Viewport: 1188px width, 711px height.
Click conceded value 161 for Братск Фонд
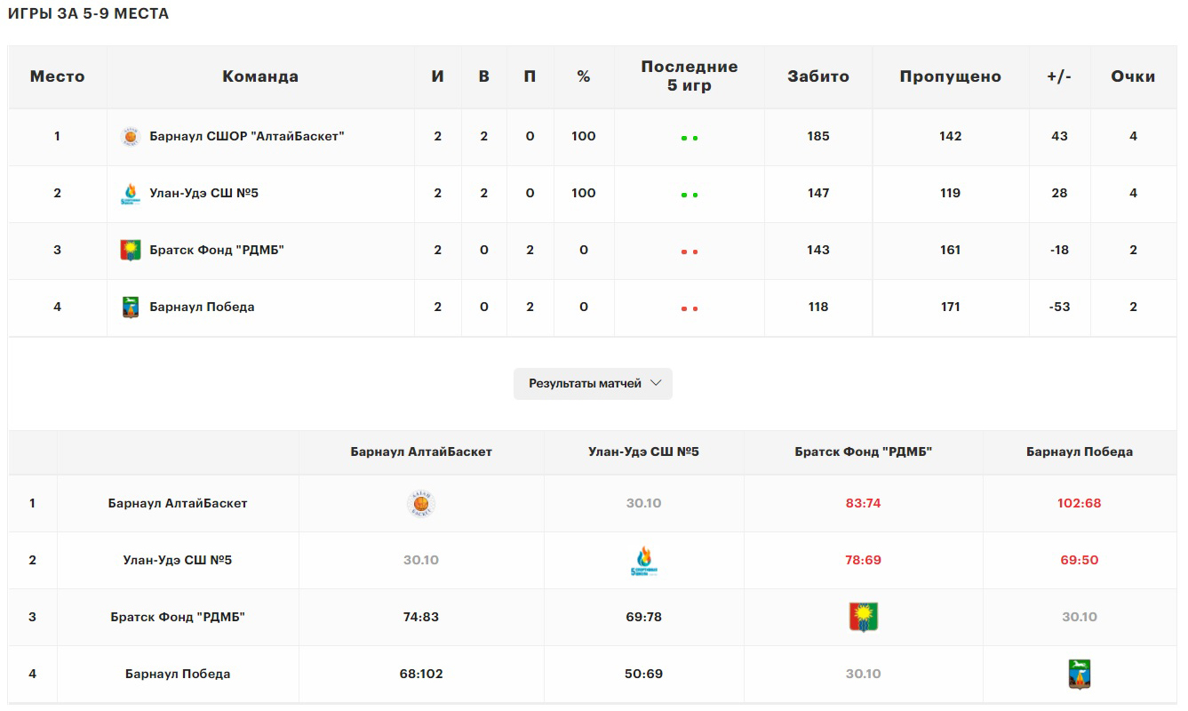pos(951,251)
